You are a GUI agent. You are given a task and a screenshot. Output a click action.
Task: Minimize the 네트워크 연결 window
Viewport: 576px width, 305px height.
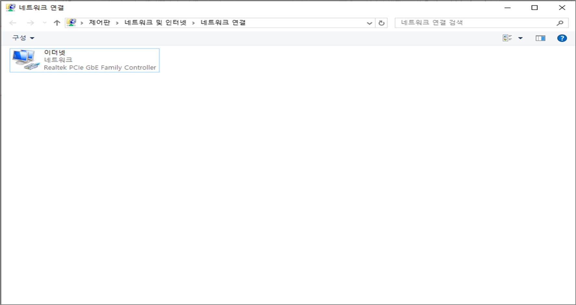pyautogui.click(x=508, y=8)
